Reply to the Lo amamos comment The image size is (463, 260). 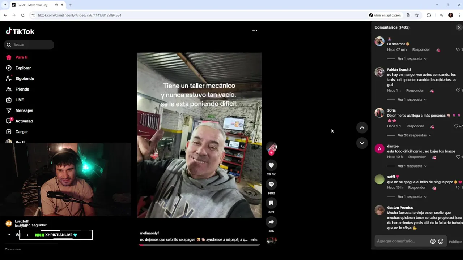click(421, 49)
